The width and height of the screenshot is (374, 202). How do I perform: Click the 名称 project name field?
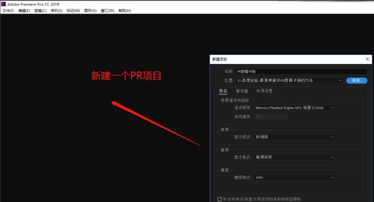[x=301, y=71]
